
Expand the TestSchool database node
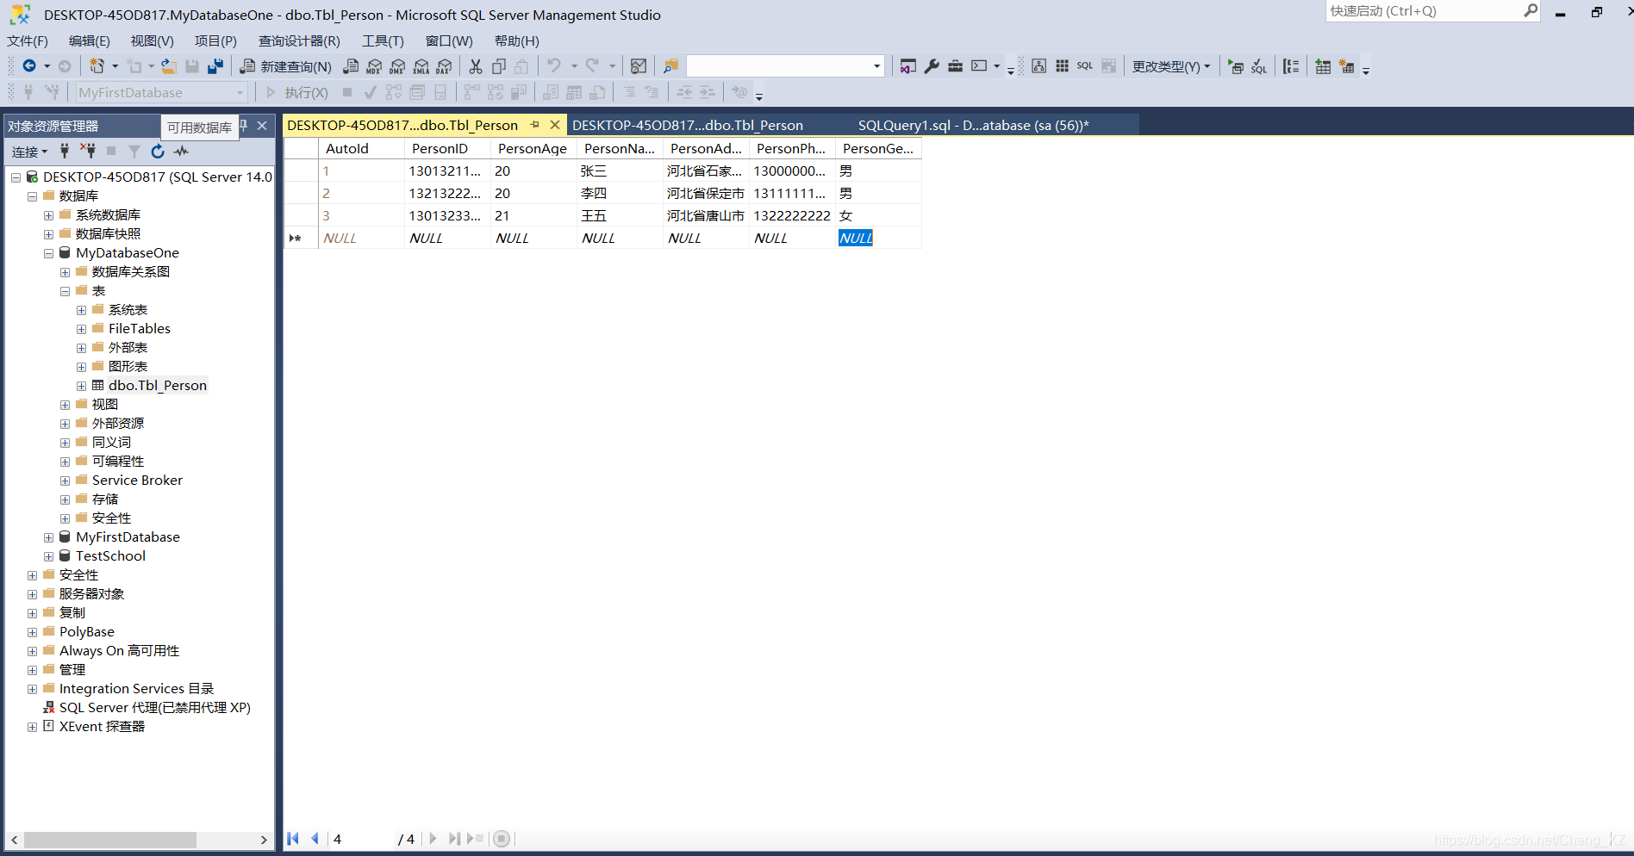(49, 556)
